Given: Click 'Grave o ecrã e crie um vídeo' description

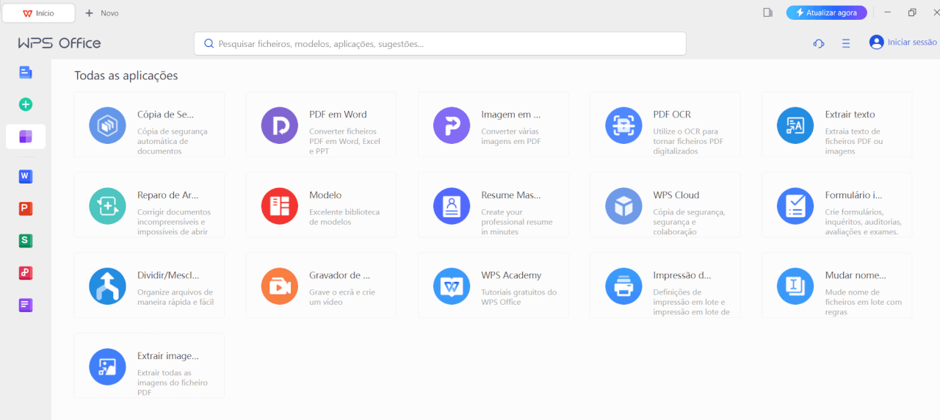Looking at the screenshot, I should pos(342,297).
